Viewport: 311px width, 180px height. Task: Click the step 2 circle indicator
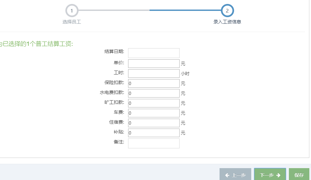[227, 11]
